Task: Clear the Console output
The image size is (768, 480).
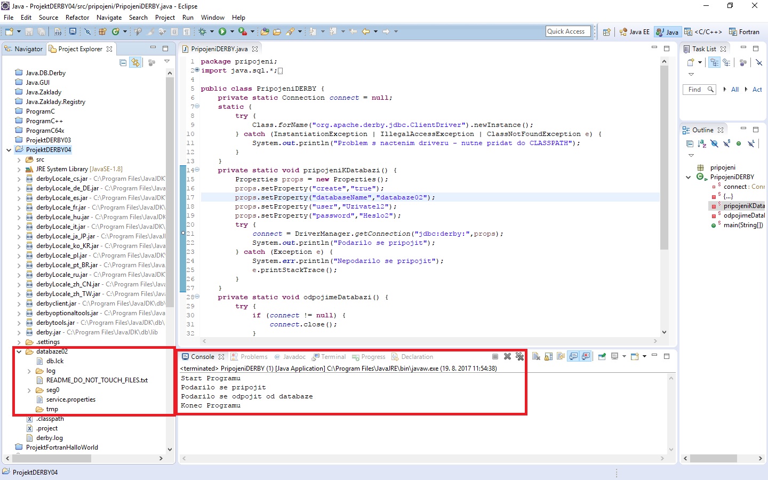Action: [535, 356]
